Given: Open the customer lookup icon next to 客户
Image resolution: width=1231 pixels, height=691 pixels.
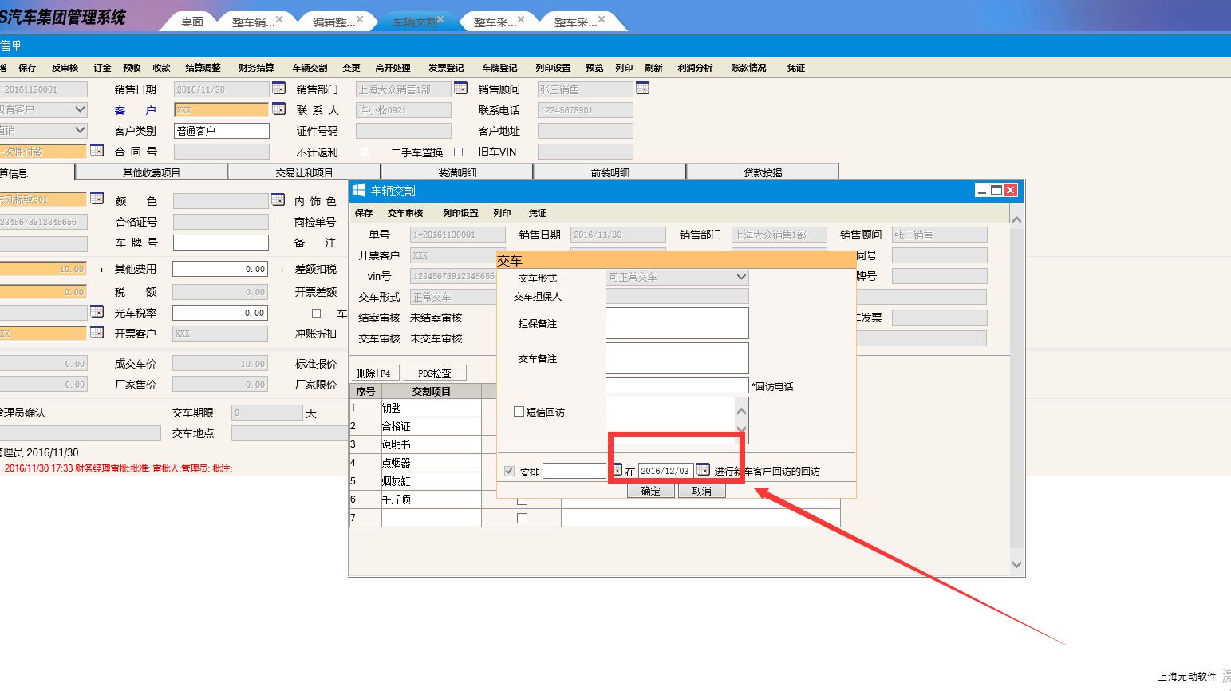Looking at the screenshot, I should click(278, 109).
